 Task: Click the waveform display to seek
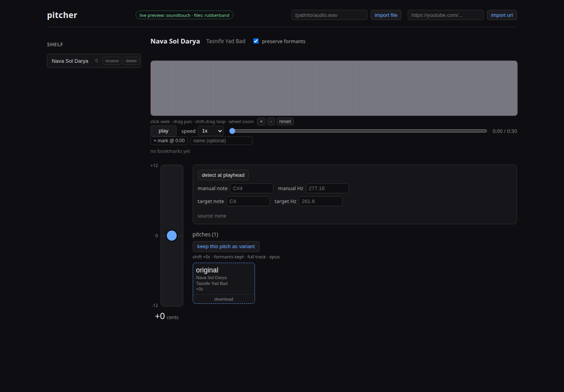point(334,88)
